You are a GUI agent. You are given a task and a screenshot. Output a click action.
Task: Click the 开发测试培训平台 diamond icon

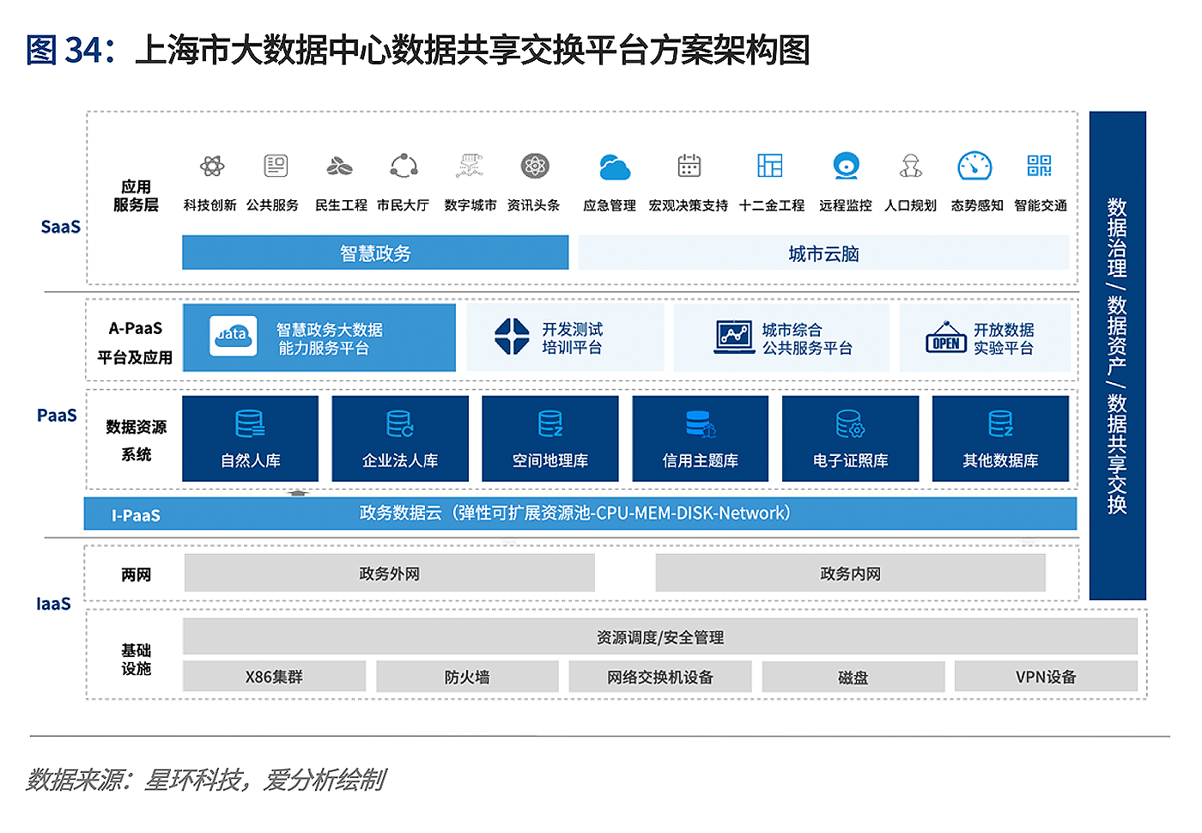(x=513, y=336)
